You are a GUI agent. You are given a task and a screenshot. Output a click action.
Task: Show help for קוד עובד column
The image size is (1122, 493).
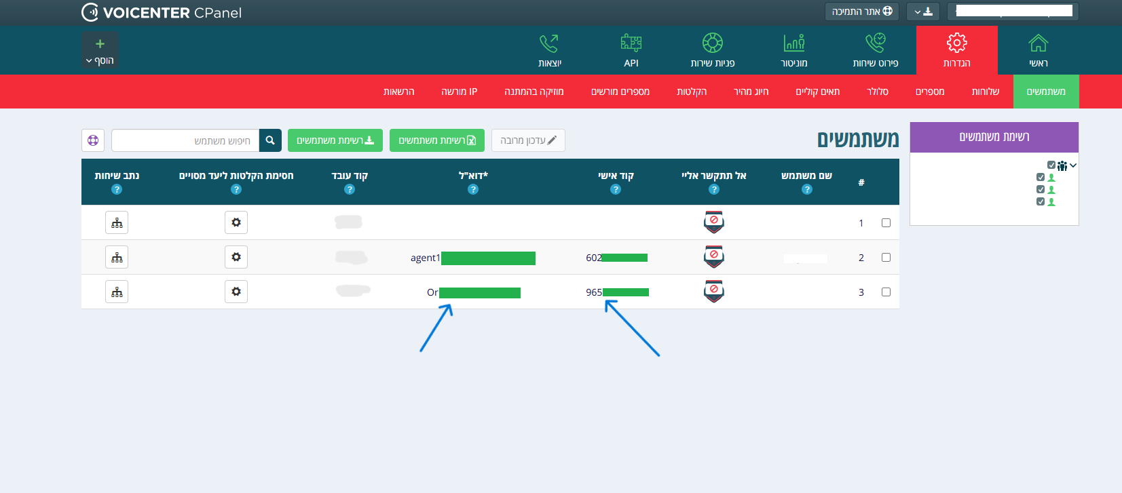click(x=350, y=190)
